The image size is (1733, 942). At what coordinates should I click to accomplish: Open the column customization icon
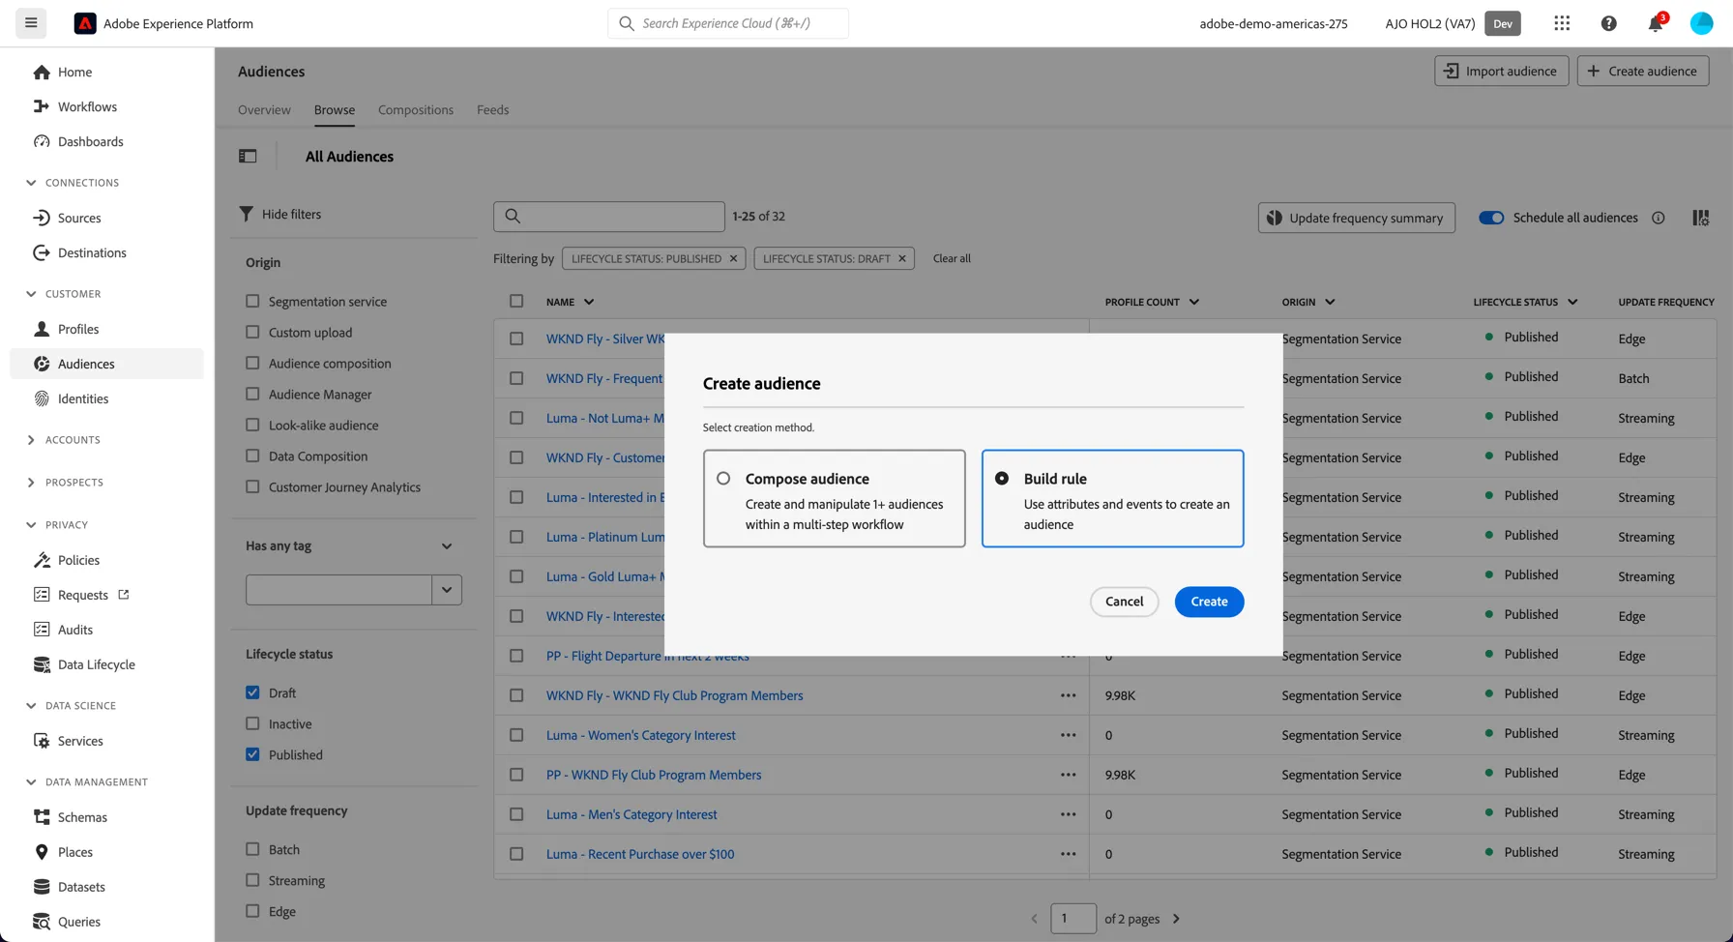(x=1700, y=218)
